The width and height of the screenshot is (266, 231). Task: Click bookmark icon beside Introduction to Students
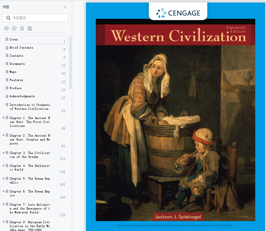pyautogui.click(x=7, y=105)
